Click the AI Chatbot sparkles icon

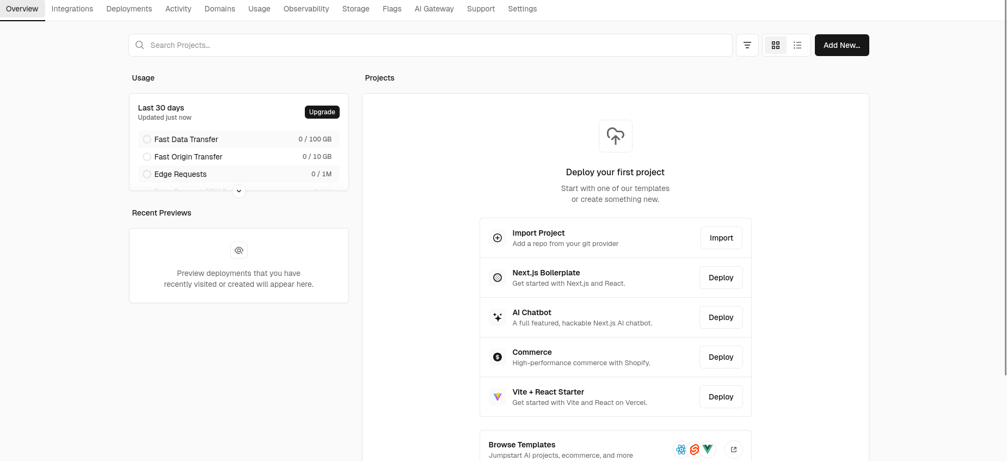[x=498, y=317]
